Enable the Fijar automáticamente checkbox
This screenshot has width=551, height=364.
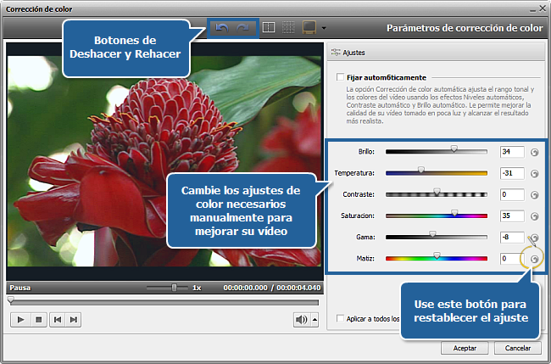(x=340, y=77)
